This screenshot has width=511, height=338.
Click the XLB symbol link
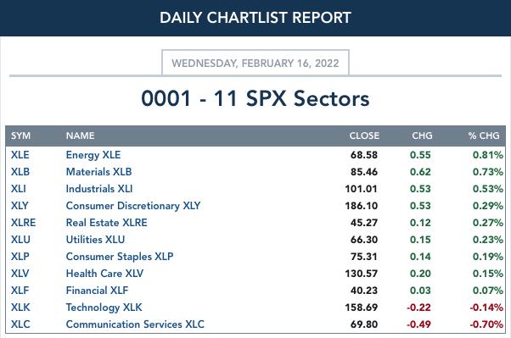[20, 172]
